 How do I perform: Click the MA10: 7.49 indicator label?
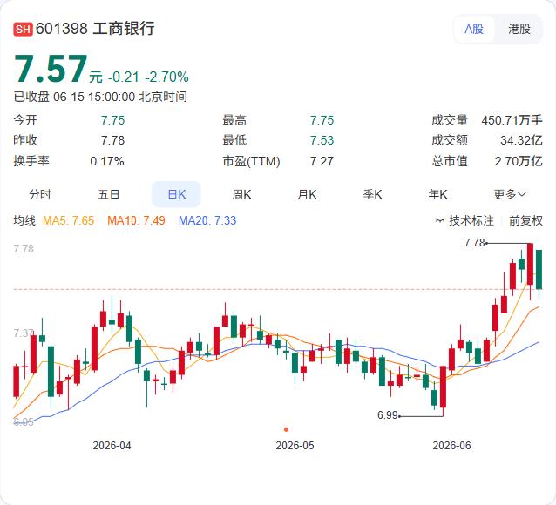coord(136,220)
